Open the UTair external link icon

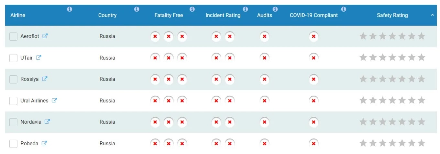(x=38, y=58)
